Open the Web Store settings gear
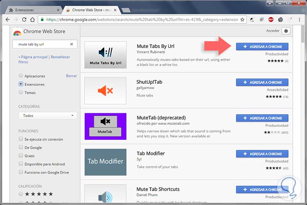Screen dimensions: 307x205 point(286,31)
